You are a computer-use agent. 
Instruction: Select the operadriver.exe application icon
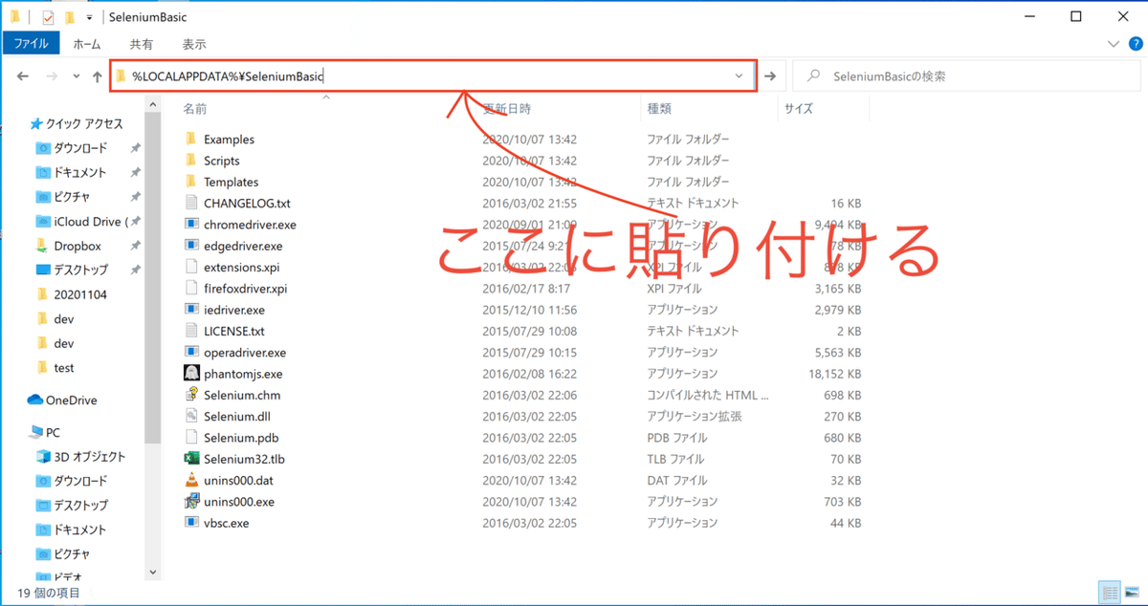(x=191, y=353)
